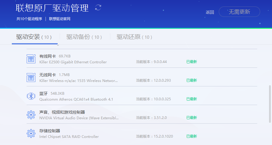Image resolution: width=272 pixels, height=145 pixels.
Task: Click the 联想原厂驱动管理 title
Action: [x=52, y=8]
